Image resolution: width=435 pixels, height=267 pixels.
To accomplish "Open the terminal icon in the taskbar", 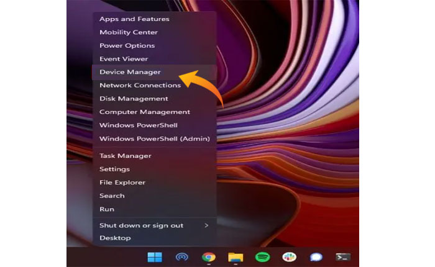I will [x=343, y=256].
